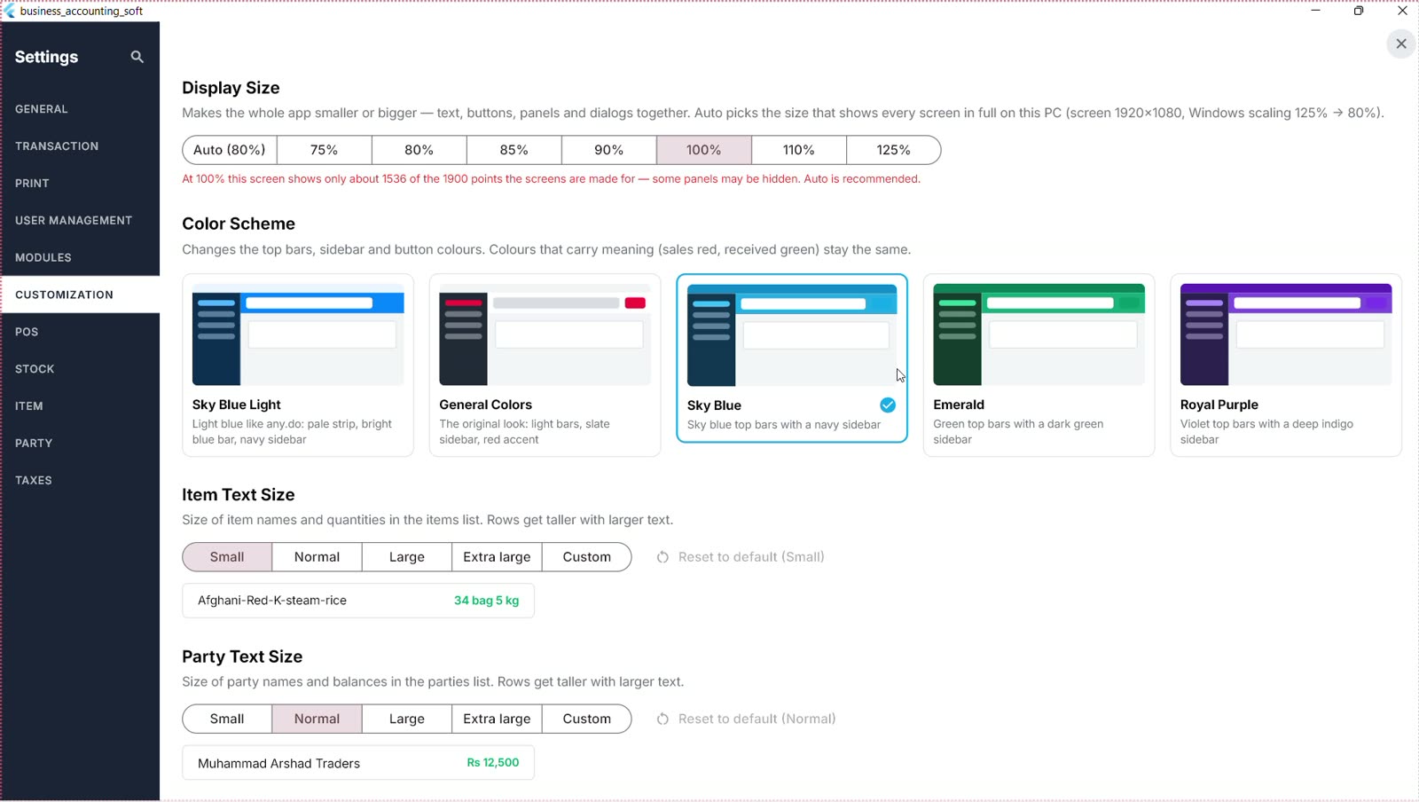Image resolution: width=1419 pixels, height=802 pixels.
Task: Set Item Text Size to Normal
Action: coord(317,557)
